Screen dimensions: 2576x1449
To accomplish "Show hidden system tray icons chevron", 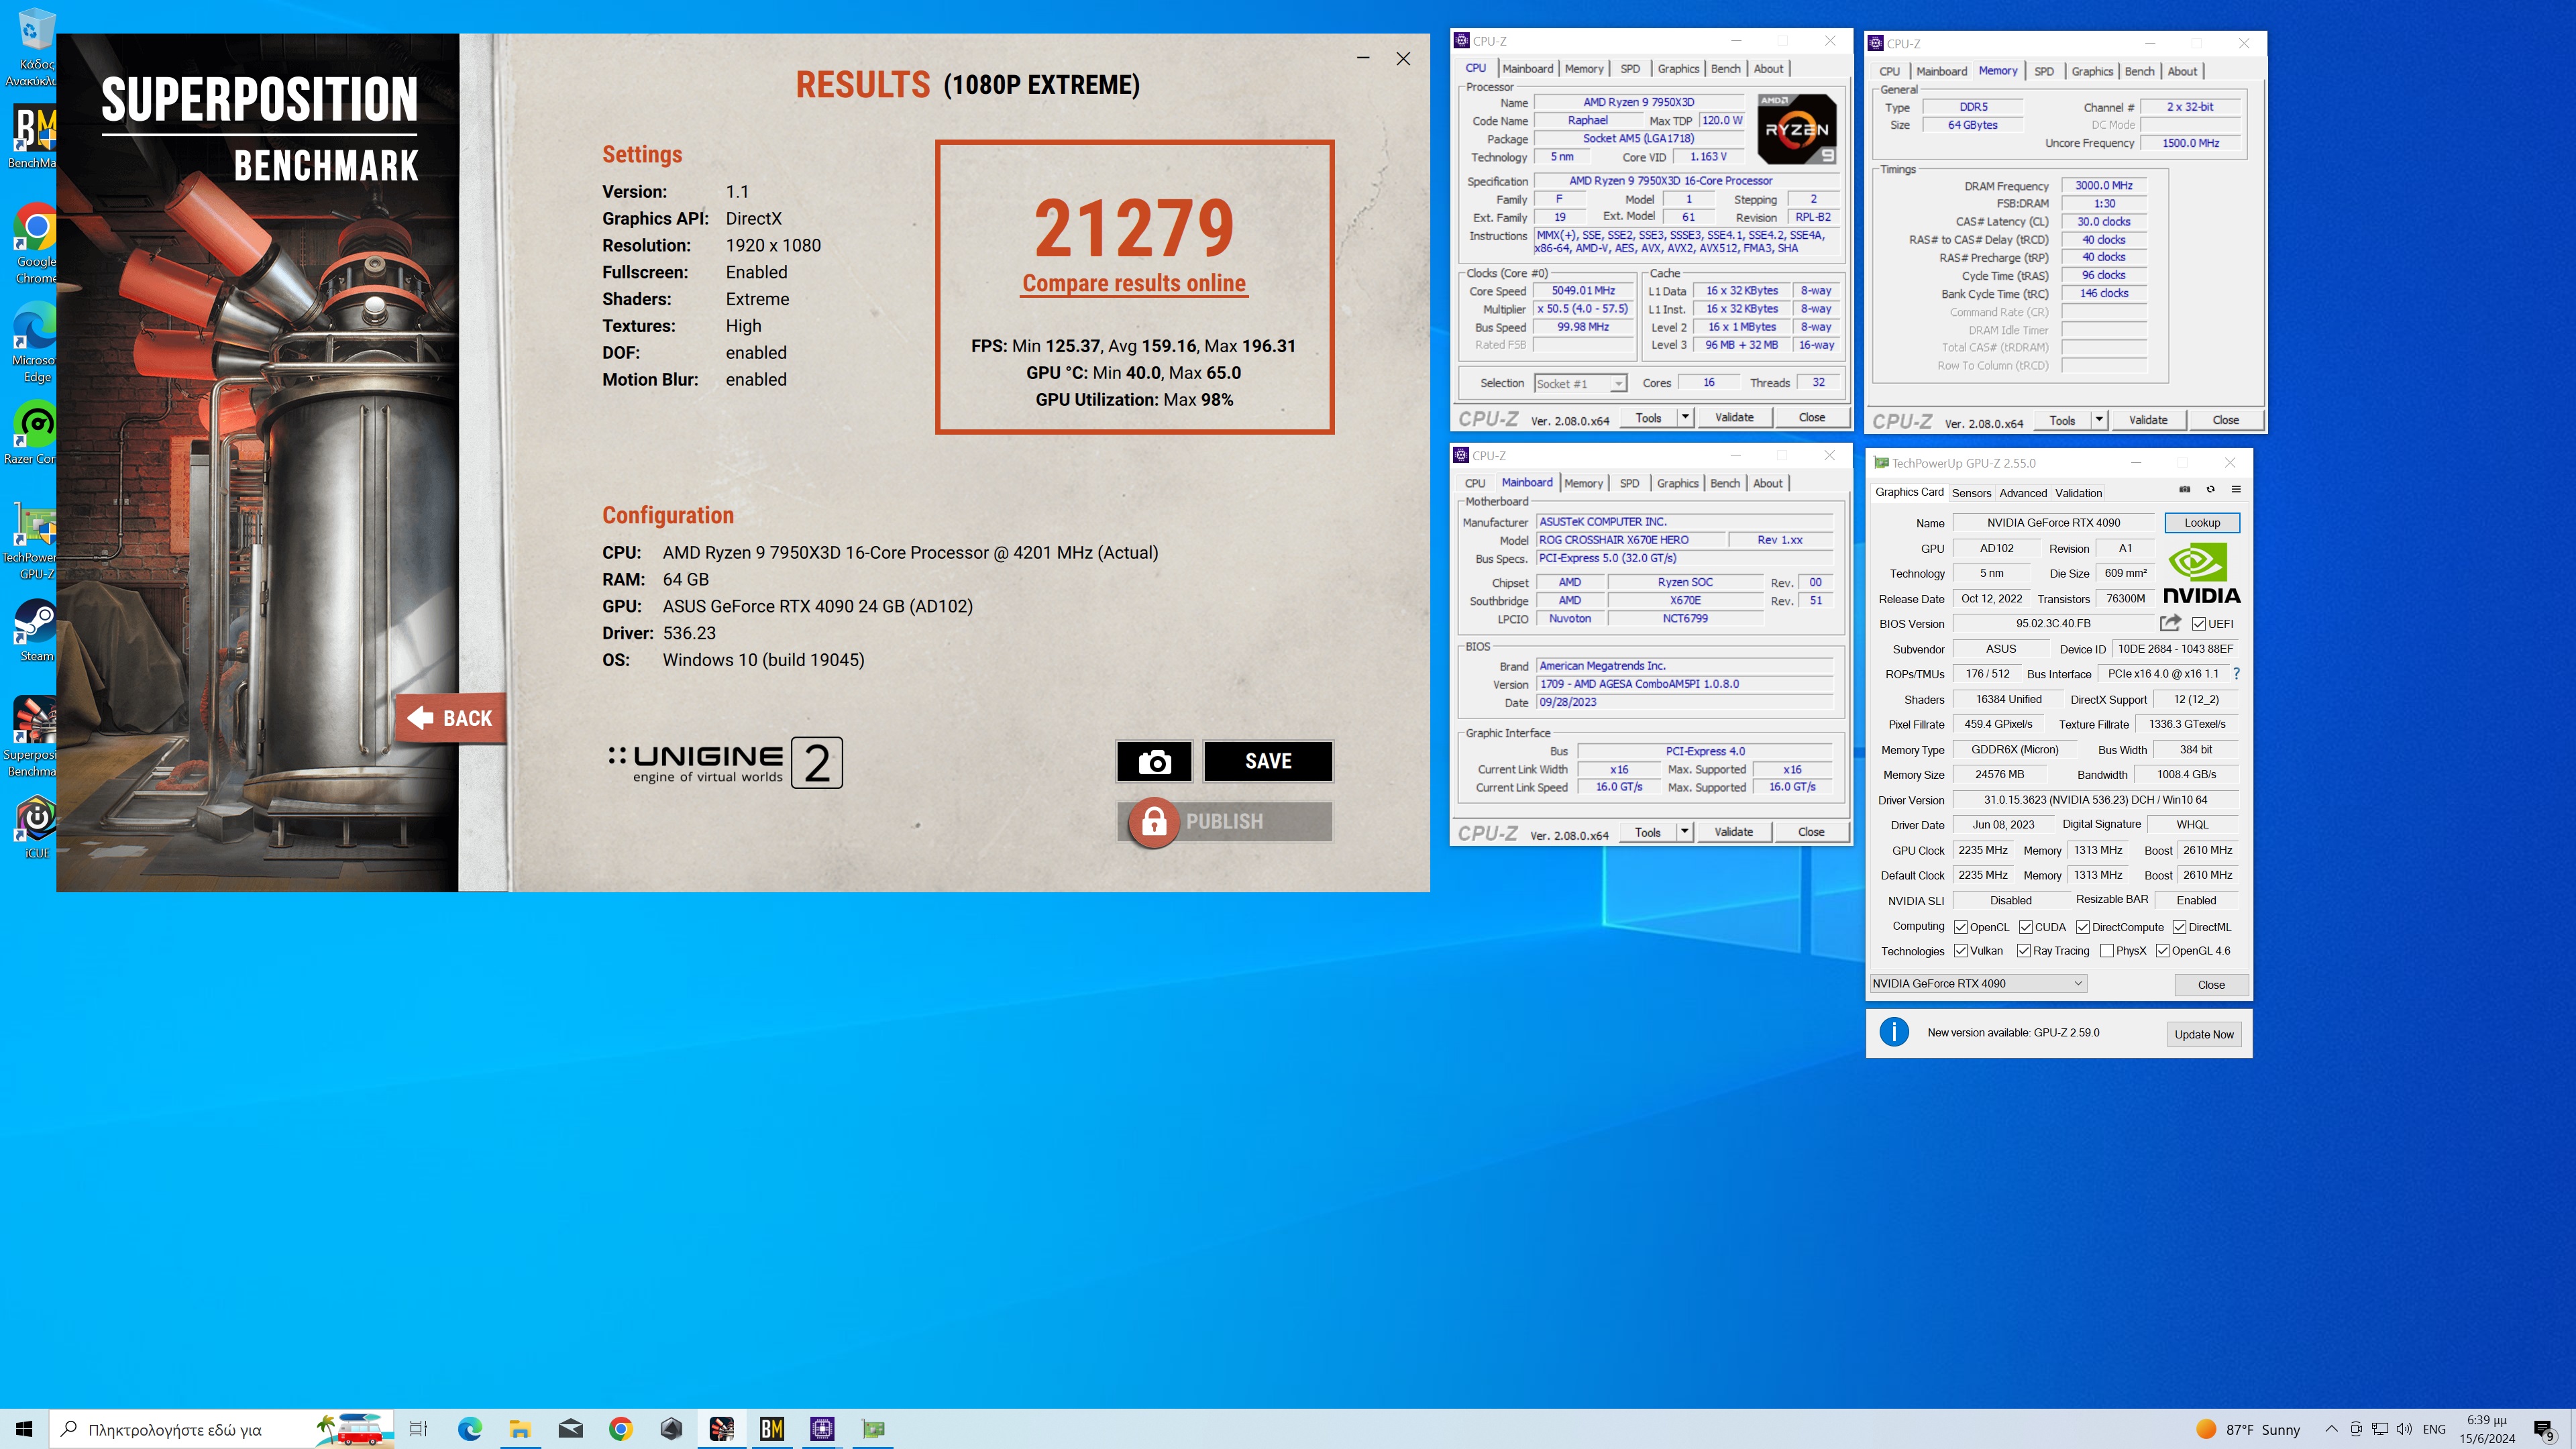I will (2331, 1429).
